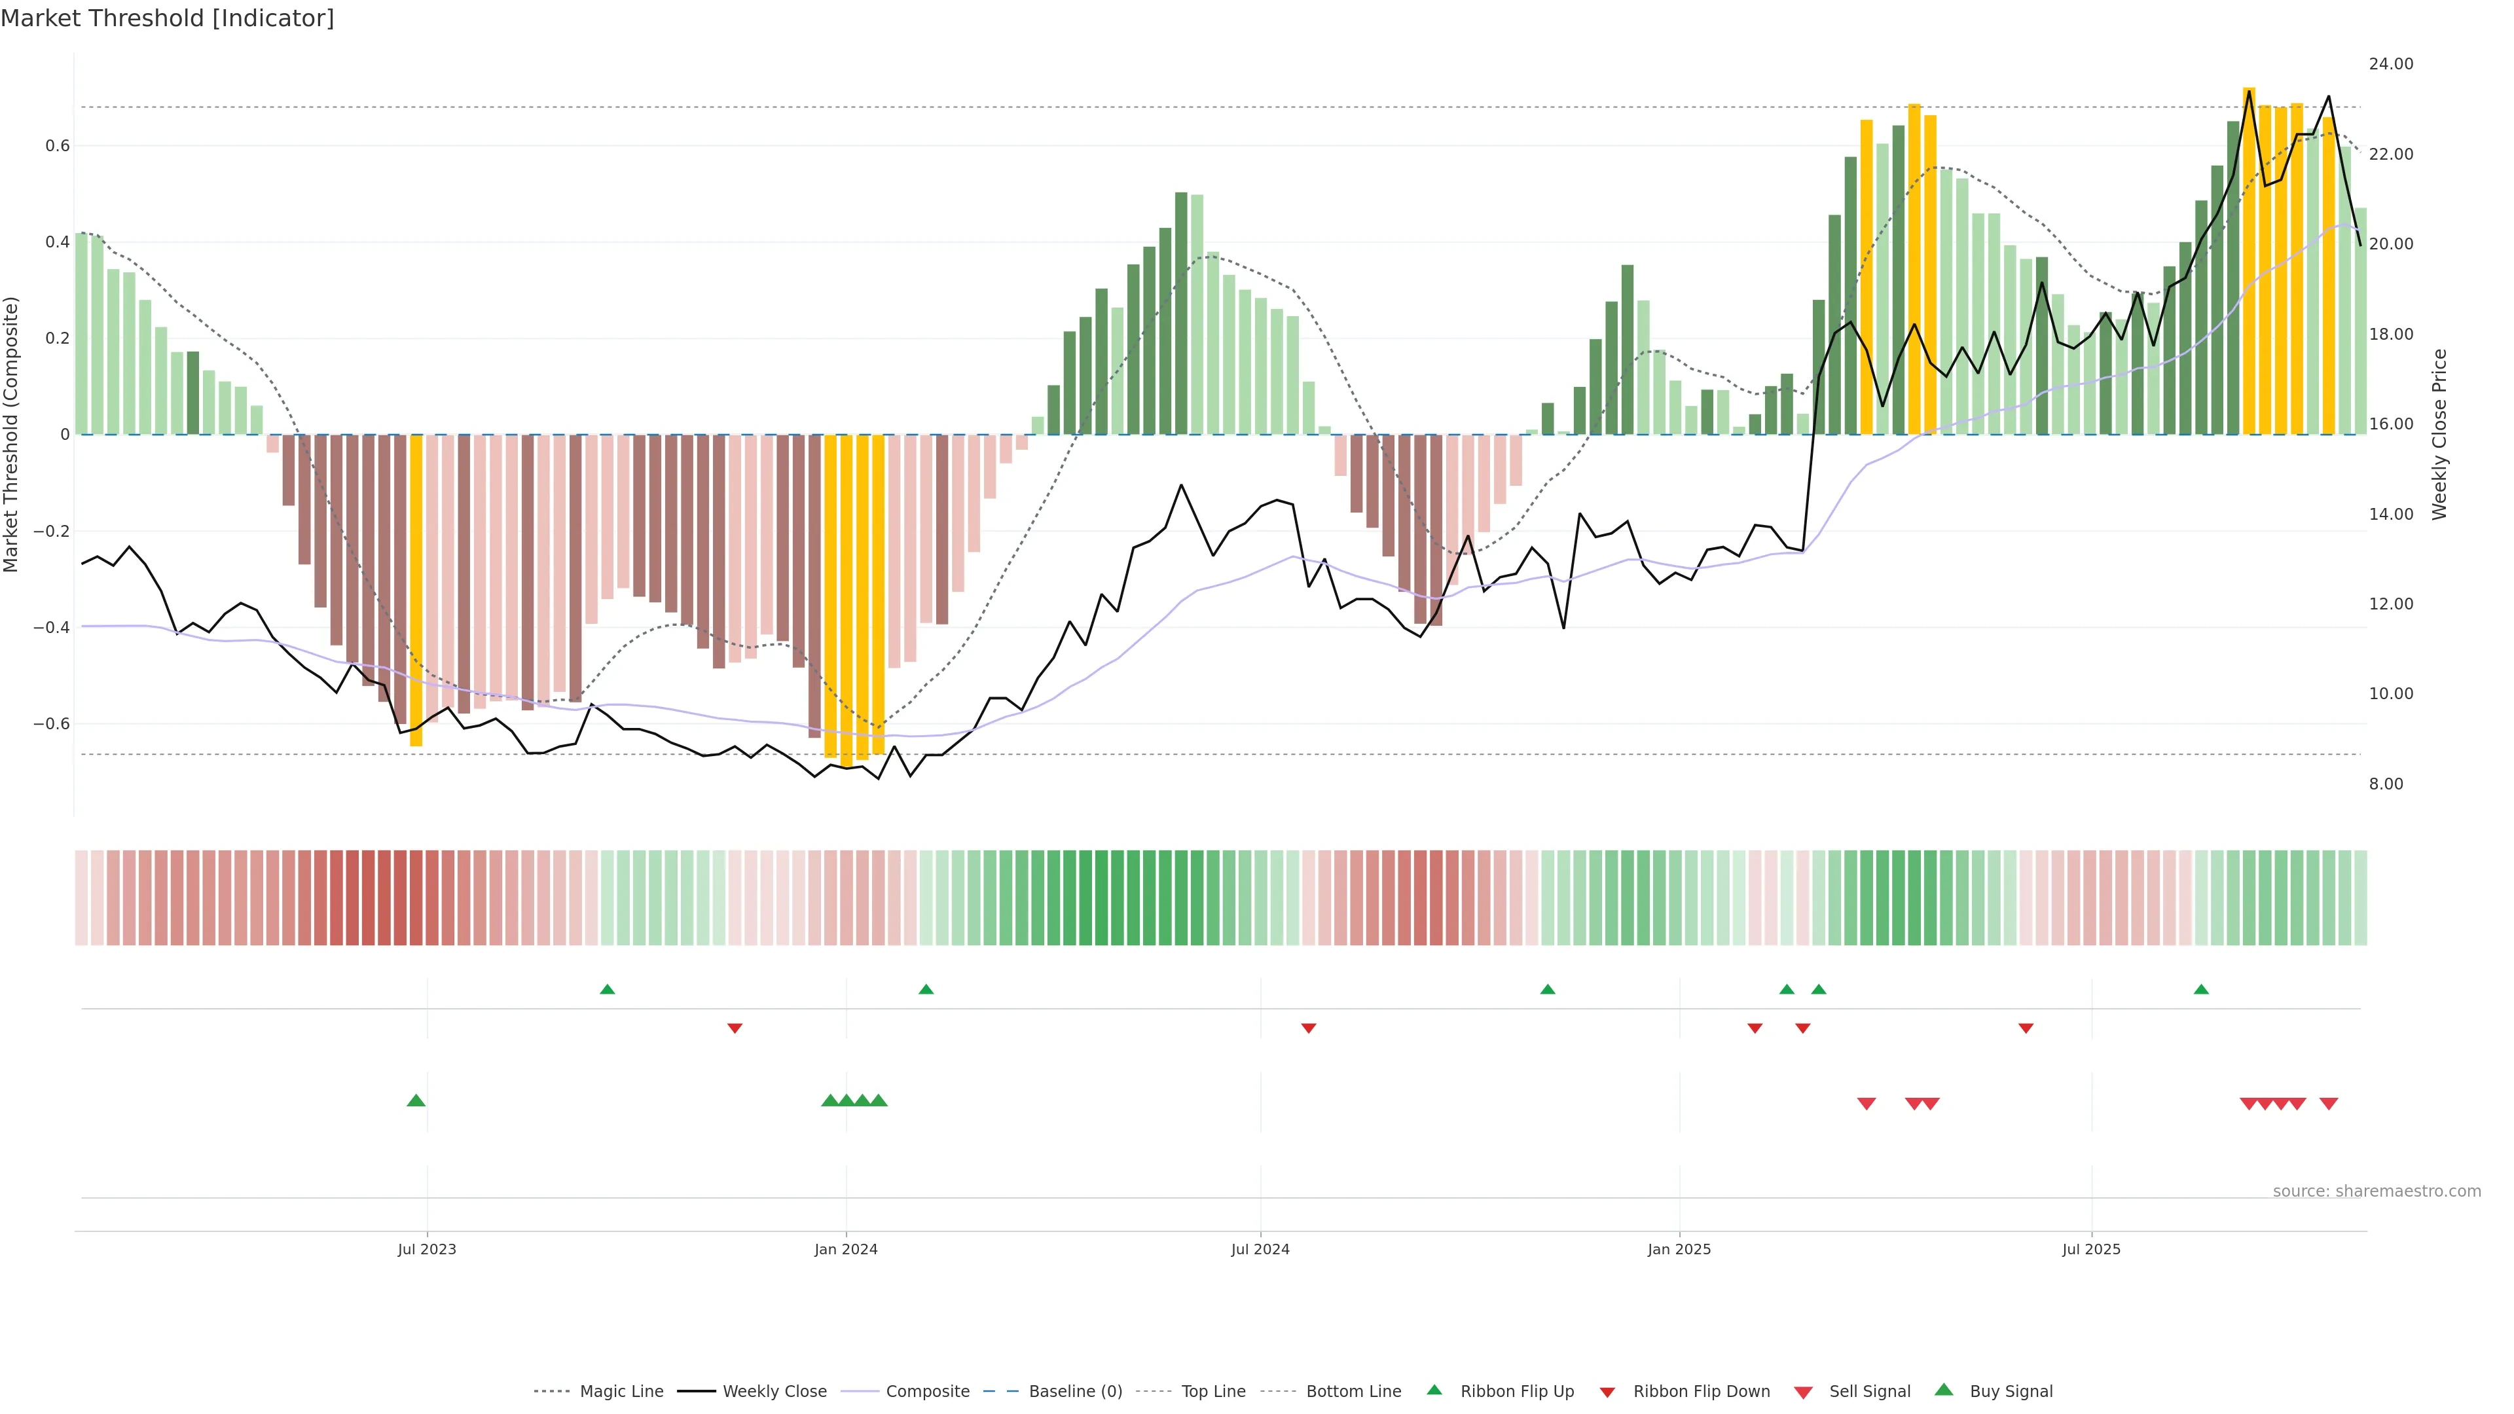Click the Jan 2024 x-axis label
2514x1414 pixels.
point(846,1249)
